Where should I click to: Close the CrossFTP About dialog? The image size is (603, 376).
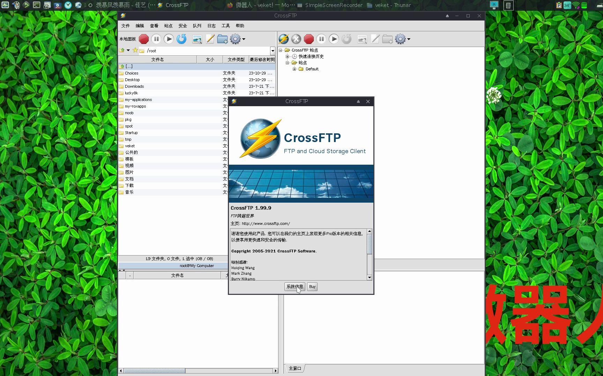pyautogui.click(x=368, y=101)
